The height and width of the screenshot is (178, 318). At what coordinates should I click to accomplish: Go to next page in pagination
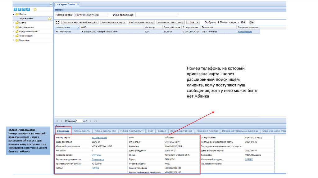(90, 121)
